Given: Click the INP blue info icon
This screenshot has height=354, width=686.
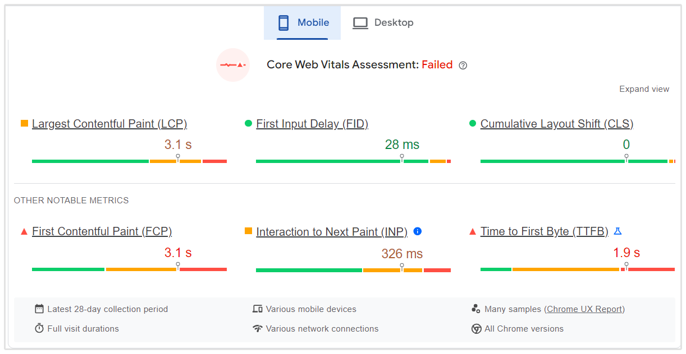Looking at the screenshot, I should (x=418, y=231).
